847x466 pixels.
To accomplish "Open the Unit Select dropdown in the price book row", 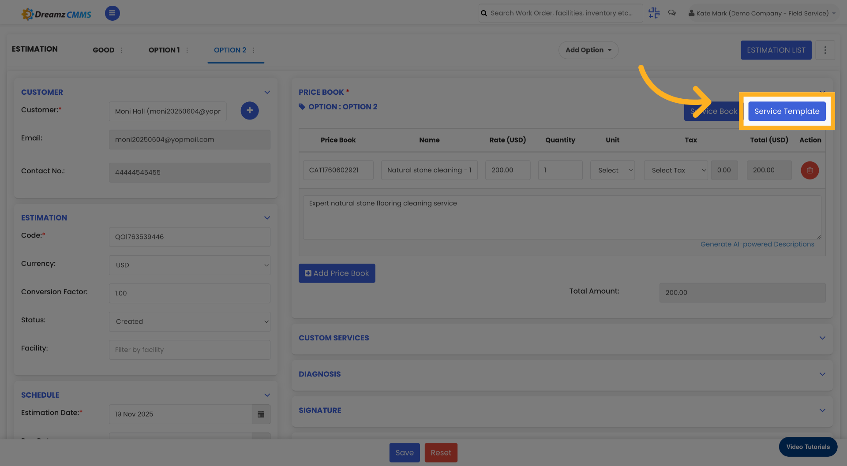I will [612, 170].
